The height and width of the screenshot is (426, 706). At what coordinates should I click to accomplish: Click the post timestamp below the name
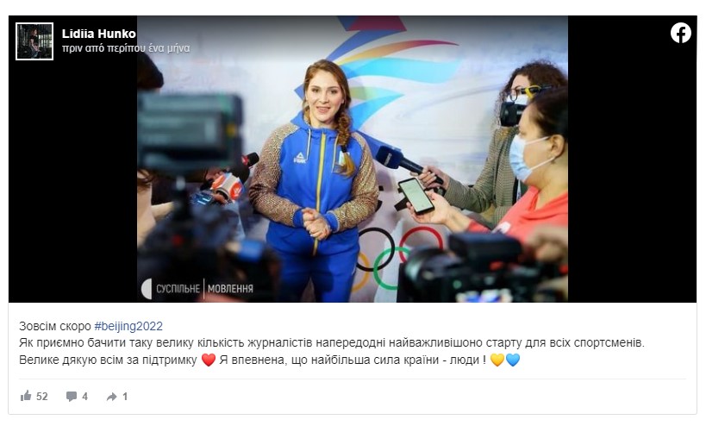click(x=126, y=48)
